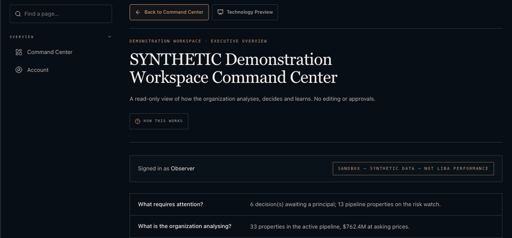The image size is (512, 238).
Task: Click the search magnifier icon
Action: click(18, 14)
